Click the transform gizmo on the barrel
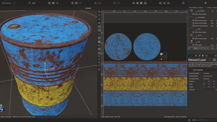 coord(45,69)
